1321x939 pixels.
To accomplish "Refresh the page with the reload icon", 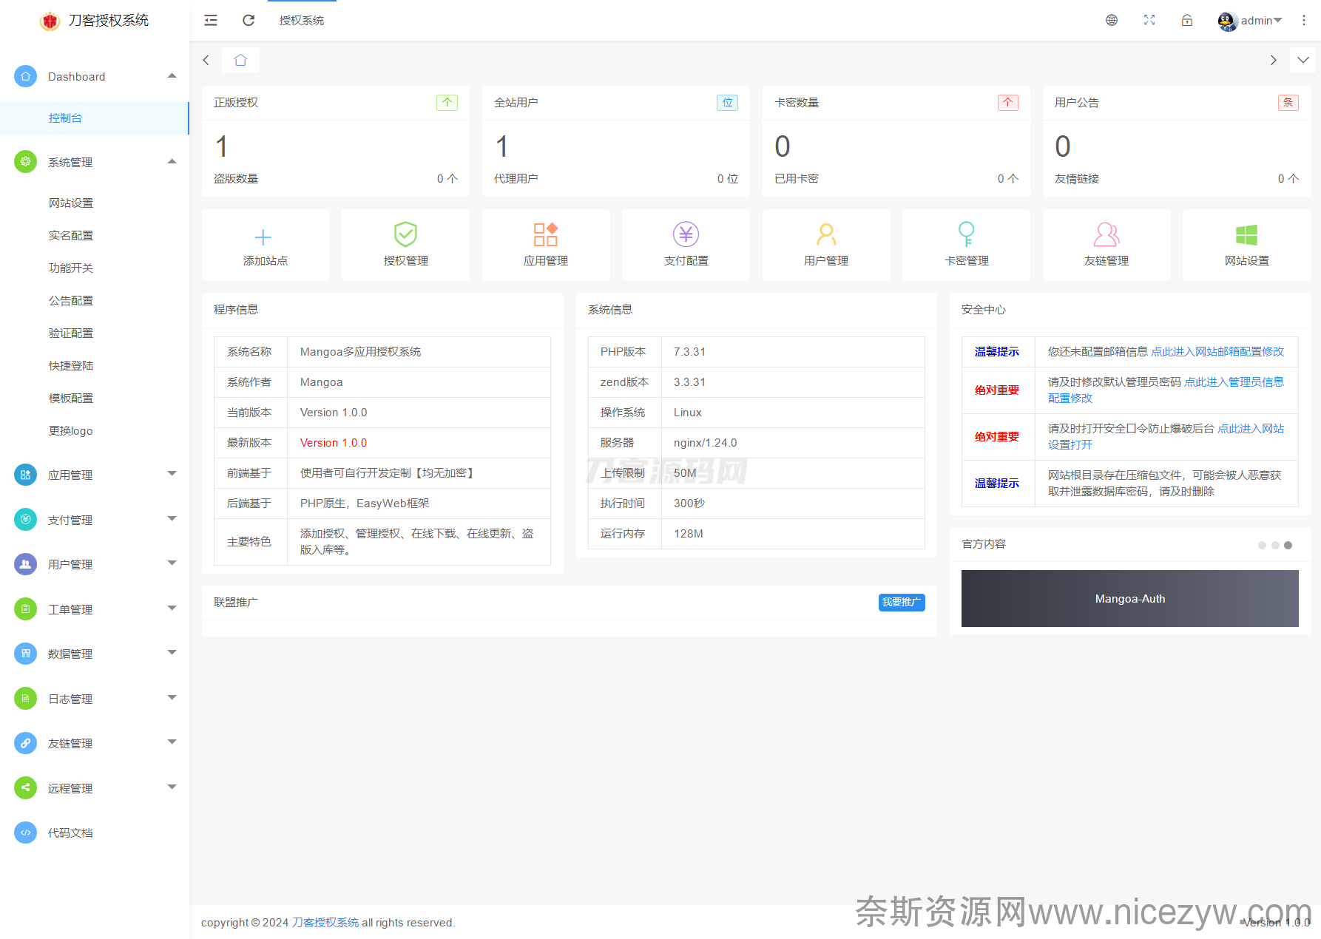I will coord(249,21).
